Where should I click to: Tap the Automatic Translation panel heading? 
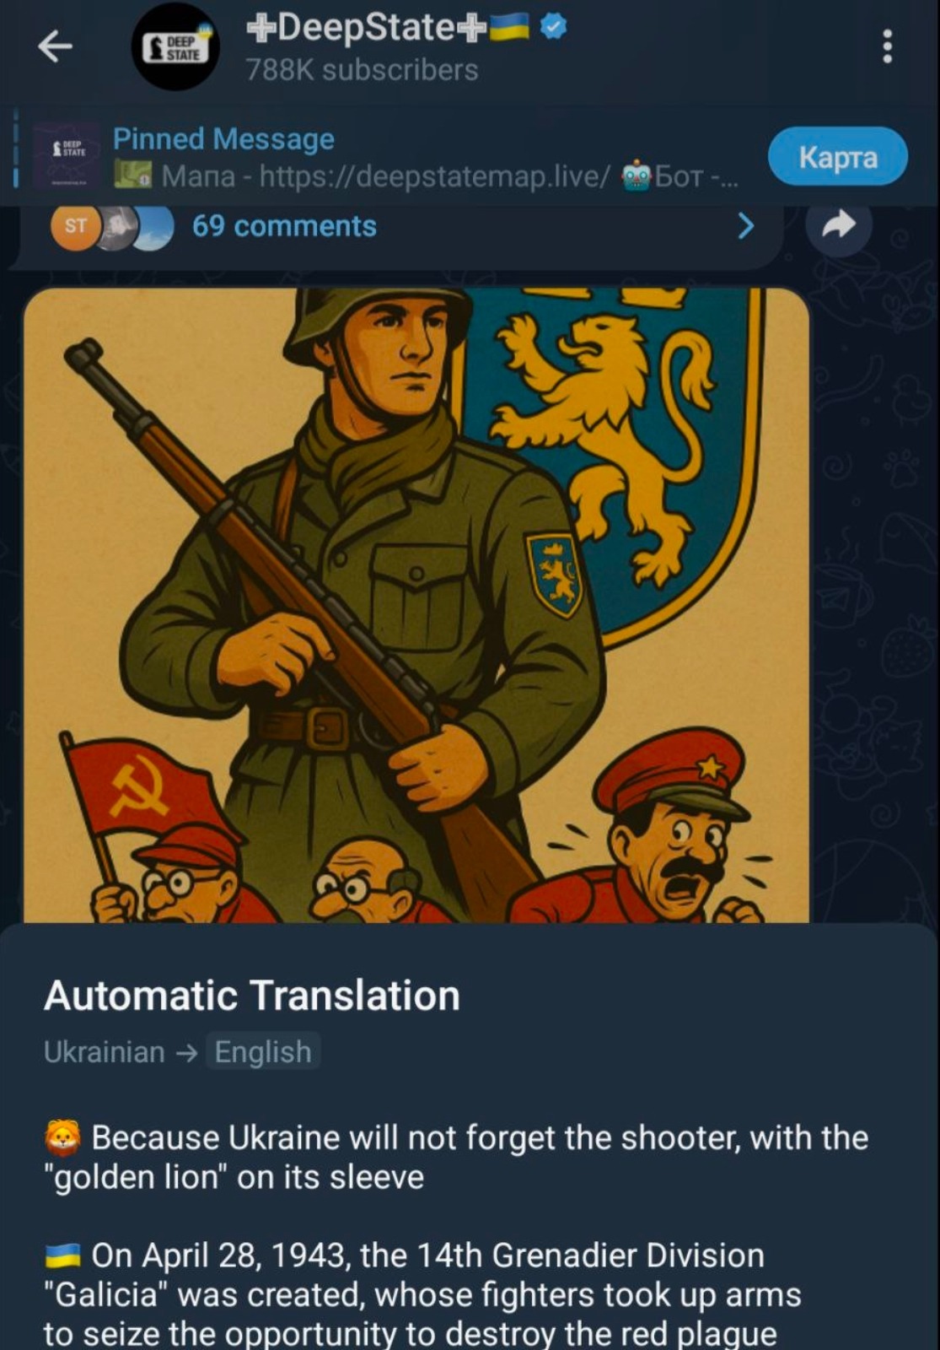pyautogui.click(x=252, y=995)
